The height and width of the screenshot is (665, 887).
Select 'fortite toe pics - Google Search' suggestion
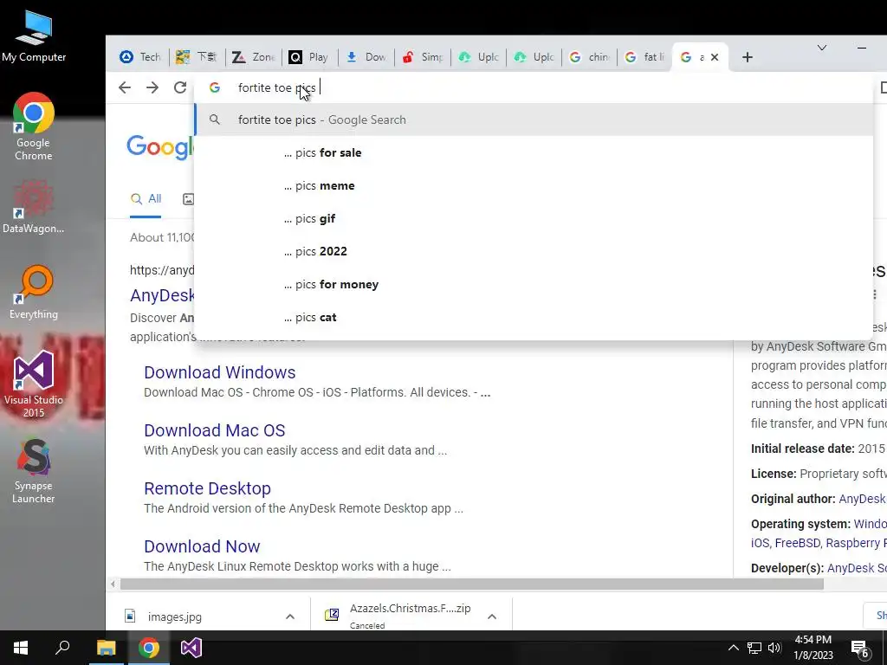coord(534,119)
